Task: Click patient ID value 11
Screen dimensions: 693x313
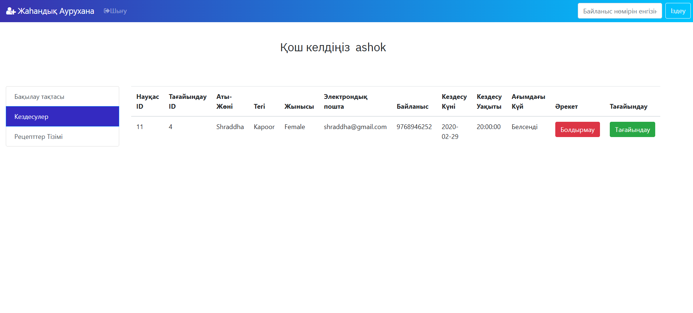Action: [140, 127]
